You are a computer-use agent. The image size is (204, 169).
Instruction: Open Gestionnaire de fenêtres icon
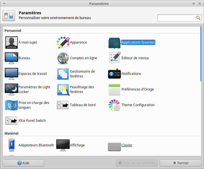(x=63, y=74)
